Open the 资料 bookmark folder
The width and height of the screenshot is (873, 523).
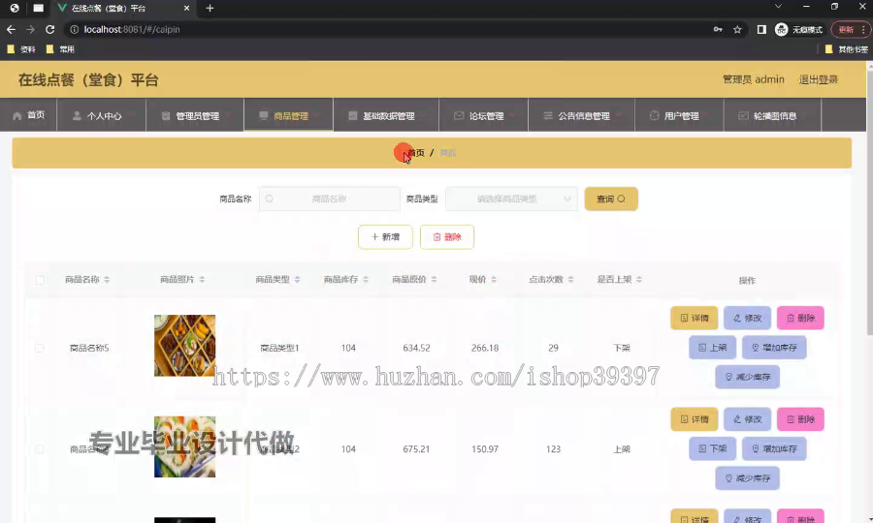(21, 49)
